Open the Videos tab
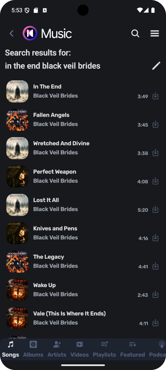 pos(79,349)
